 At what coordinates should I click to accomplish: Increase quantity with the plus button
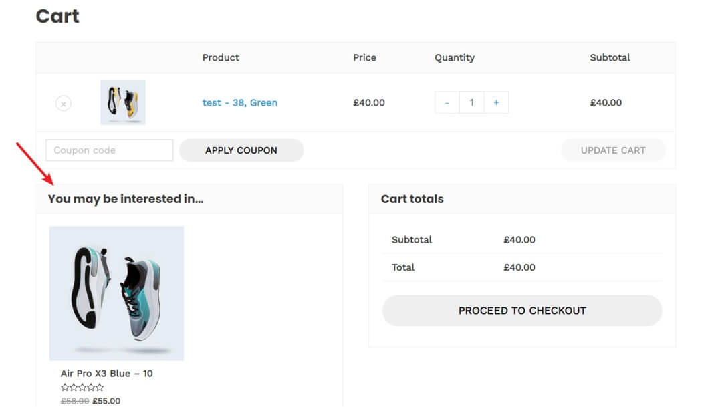pos(496,102)
